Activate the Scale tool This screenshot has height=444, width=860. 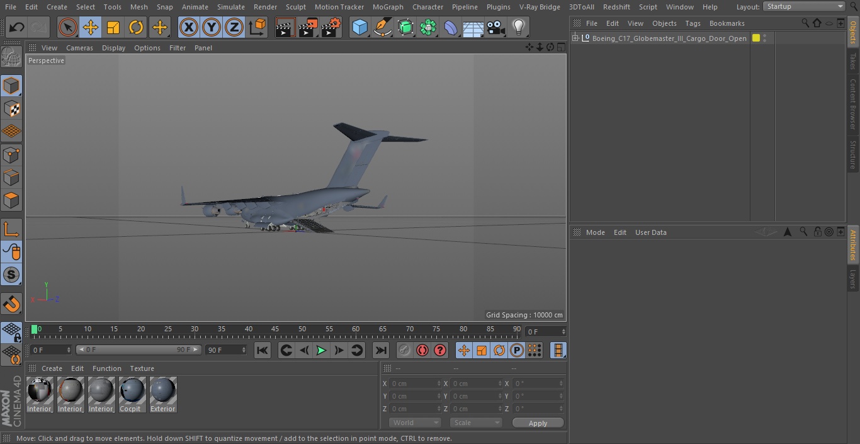point(113,27)
